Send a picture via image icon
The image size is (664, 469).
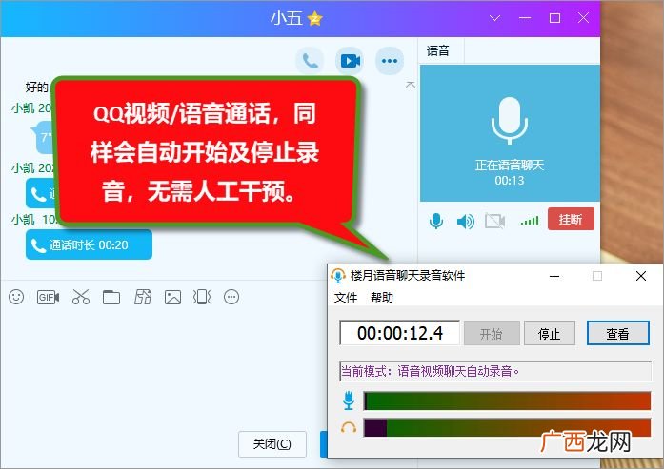[172, 298]
